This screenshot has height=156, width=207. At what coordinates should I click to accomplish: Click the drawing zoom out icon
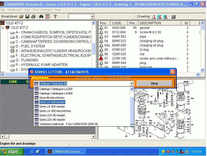click(159, 17)
